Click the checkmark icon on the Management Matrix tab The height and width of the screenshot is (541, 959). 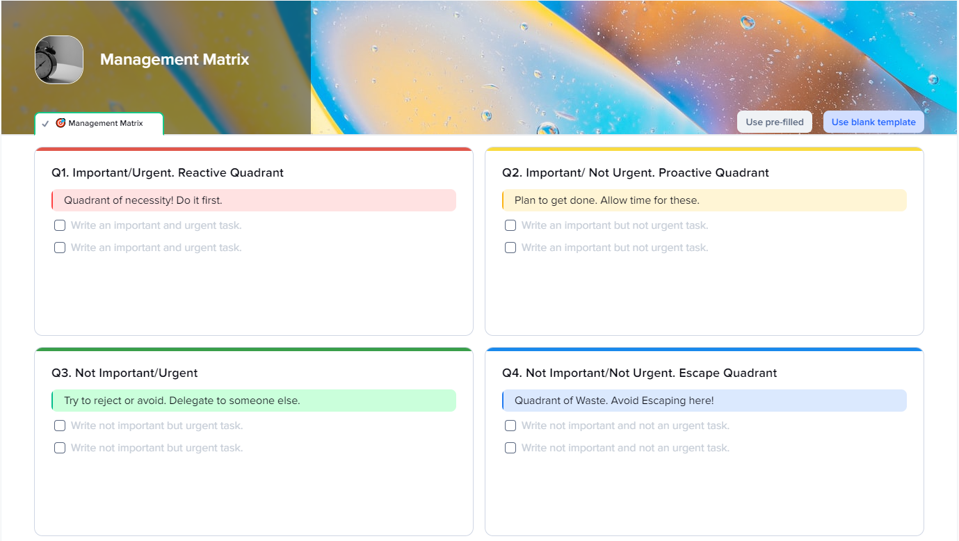45,124
